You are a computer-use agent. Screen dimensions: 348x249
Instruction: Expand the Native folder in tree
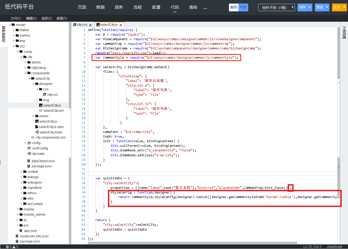point(14,30)
